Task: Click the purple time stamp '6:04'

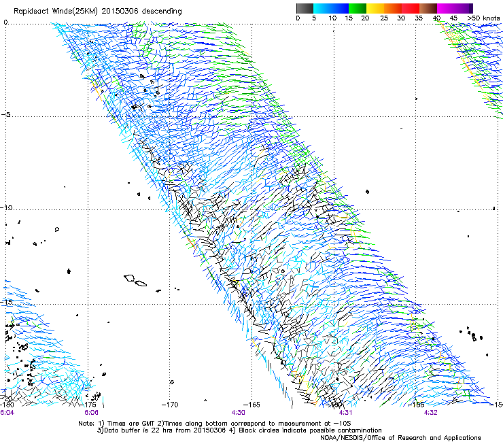Action: [7, 413]
